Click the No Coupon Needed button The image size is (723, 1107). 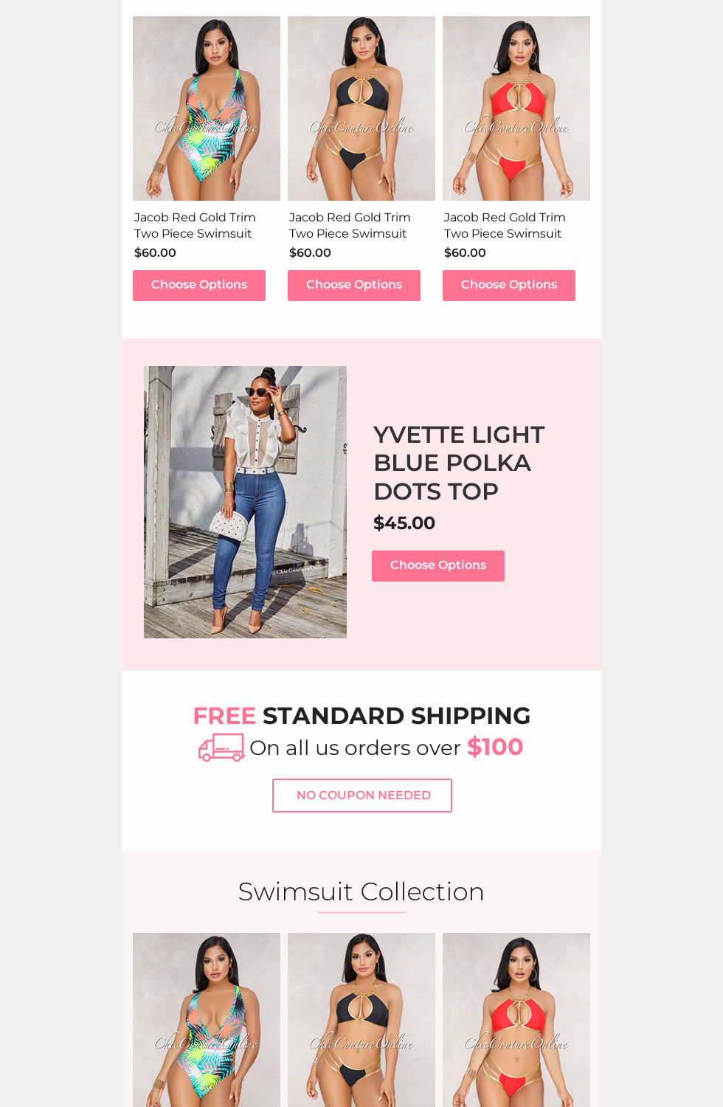click(362, 796)
